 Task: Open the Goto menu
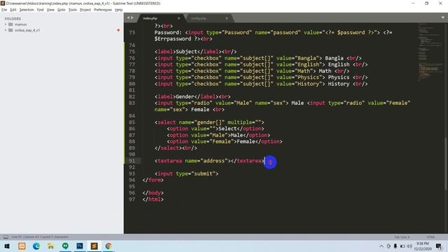pyautogui.click(x=61, y=10)
